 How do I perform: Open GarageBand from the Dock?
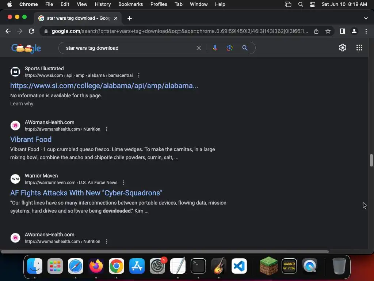(x=219, y=266)
